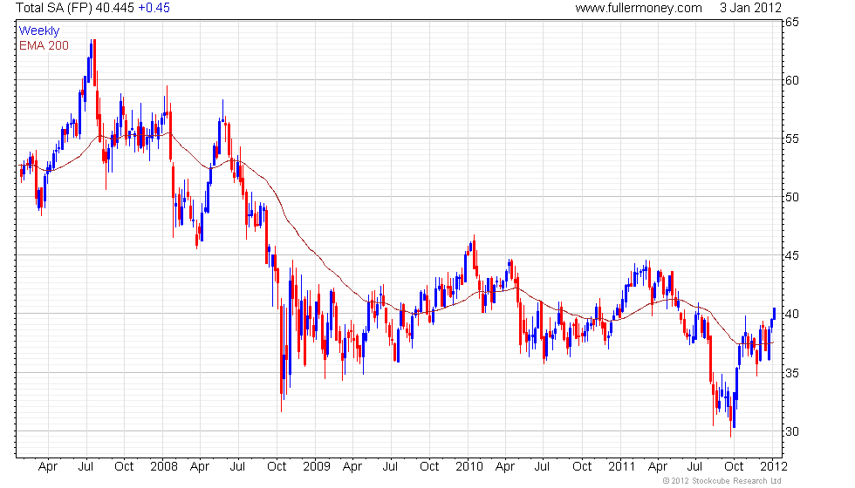Click the blue change value '+0.45'
Viewport: 855px width, 488px height.
pos(154,8)
